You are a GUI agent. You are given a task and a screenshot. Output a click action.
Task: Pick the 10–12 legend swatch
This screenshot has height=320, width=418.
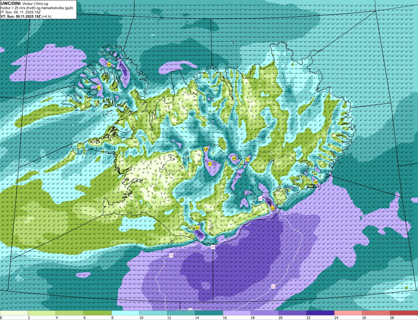(153, 313)
